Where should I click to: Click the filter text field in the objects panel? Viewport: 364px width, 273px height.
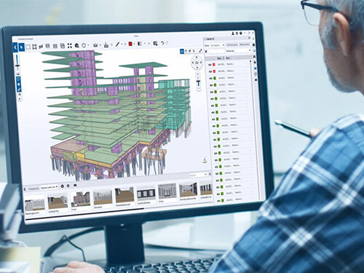[x=216, y=51]
